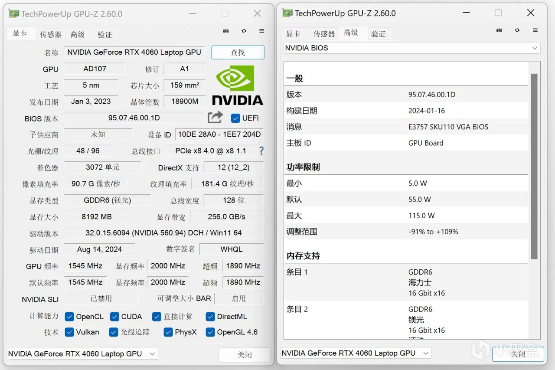The width and height of the screenshot is (555, 370).
Task: Toggle the OpenCL checkbox
Action: click(x=69, y=317)
